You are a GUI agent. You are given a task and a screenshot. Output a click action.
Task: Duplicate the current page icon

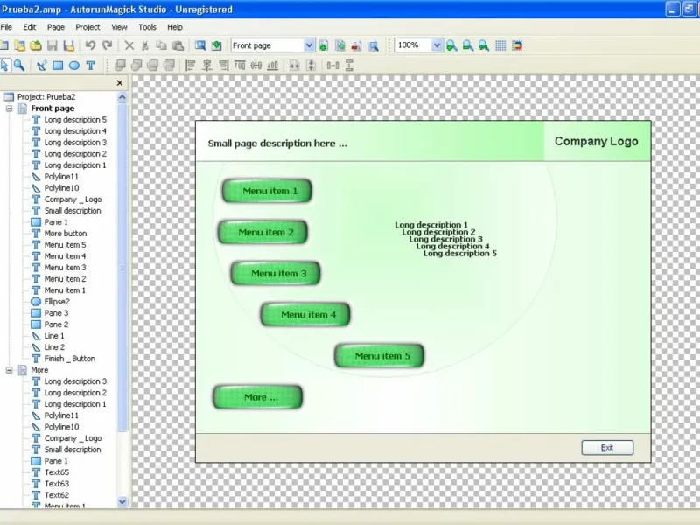tap(340, 45)
